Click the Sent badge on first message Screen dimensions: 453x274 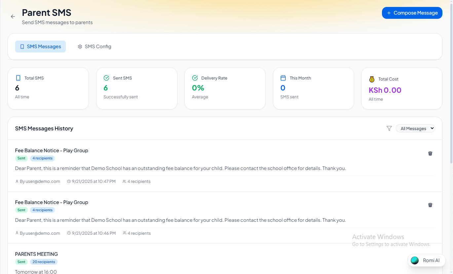(x=21, y=158)
